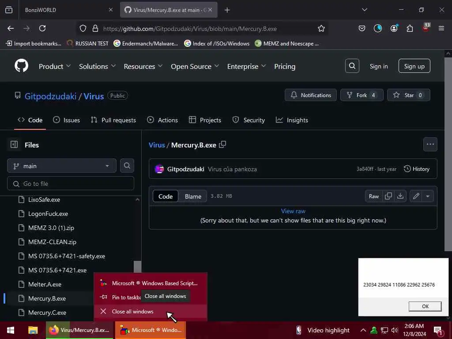
Task: Show site tracking protection shield
Action: tap(83, 28)
